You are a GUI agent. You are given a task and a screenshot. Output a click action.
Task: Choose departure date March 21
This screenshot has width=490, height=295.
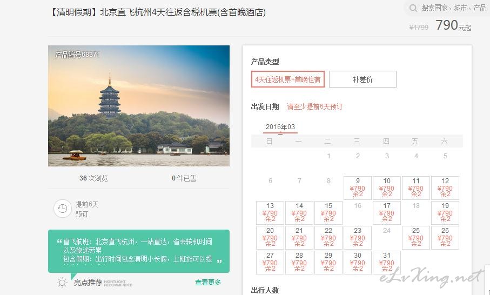click(299, 238)
